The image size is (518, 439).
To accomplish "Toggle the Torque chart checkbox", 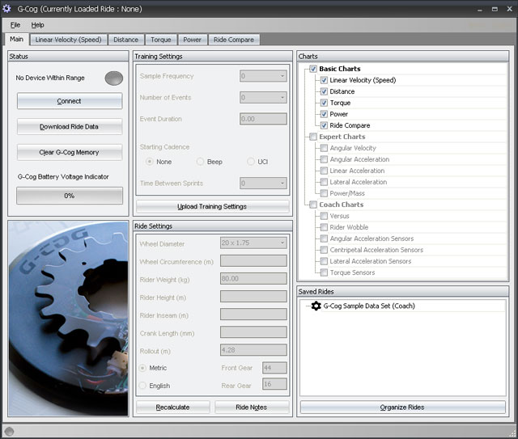I will coord(324,103).
